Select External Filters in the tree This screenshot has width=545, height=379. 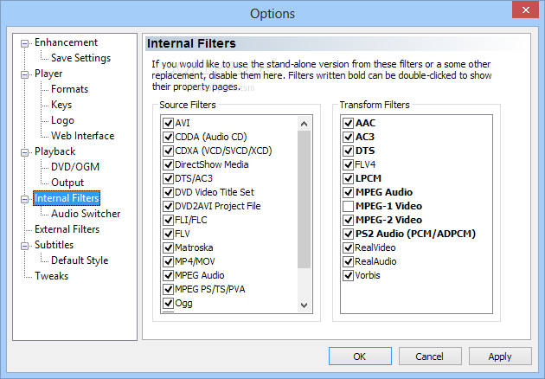click(67, 229)
